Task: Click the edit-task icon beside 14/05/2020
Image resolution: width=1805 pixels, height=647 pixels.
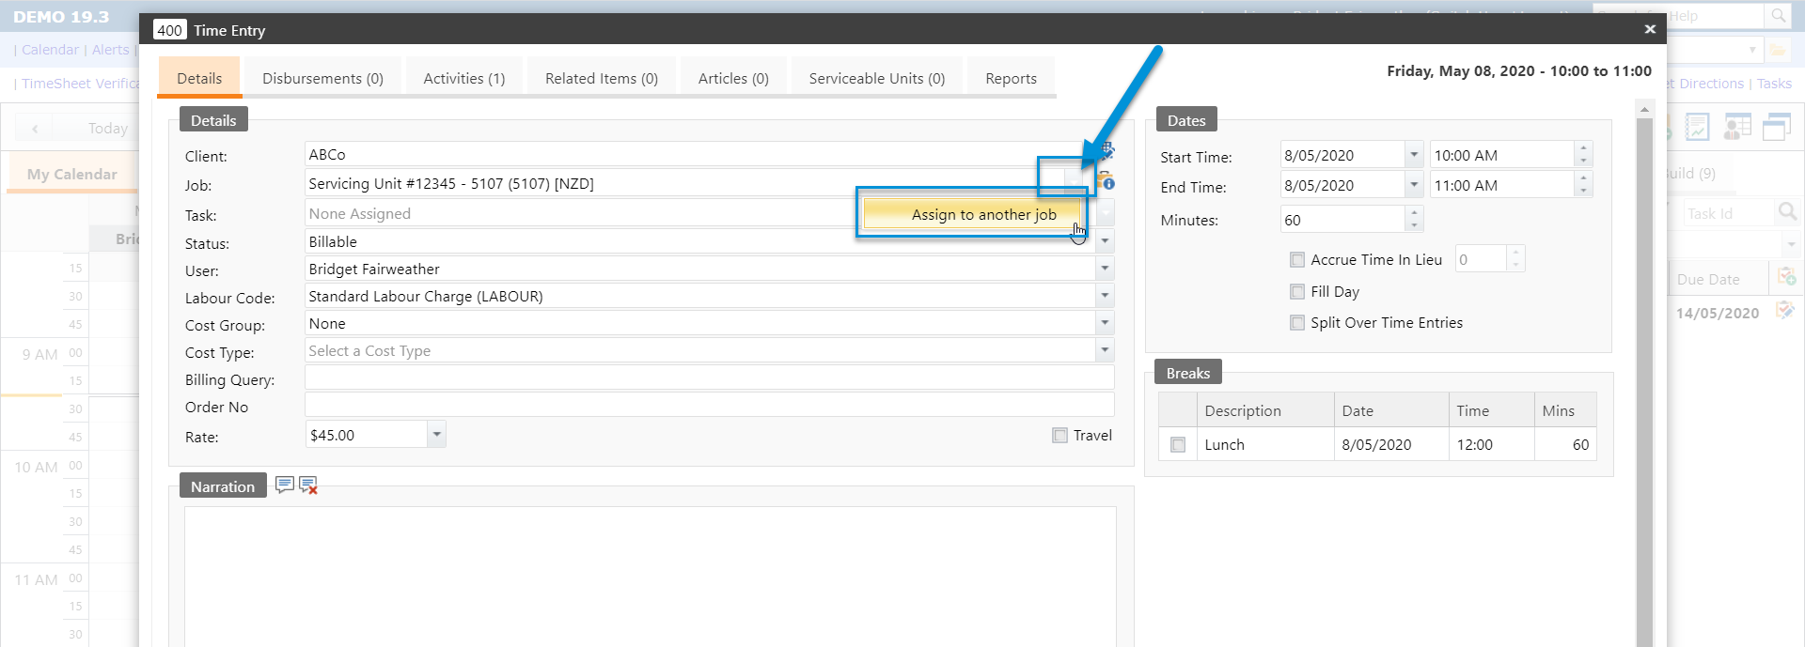Action: click(1784, 310)
